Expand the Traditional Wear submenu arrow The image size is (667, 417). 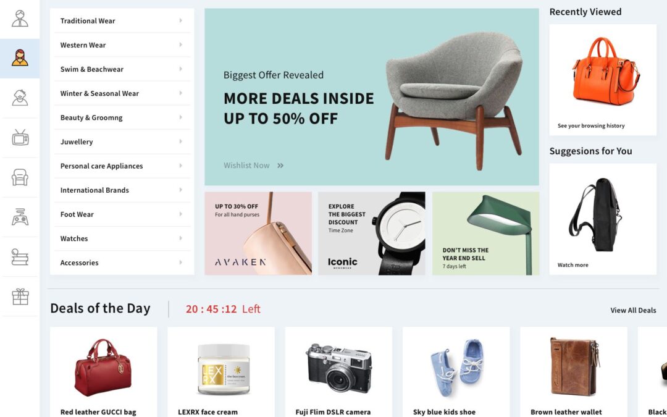coord(181,20)
